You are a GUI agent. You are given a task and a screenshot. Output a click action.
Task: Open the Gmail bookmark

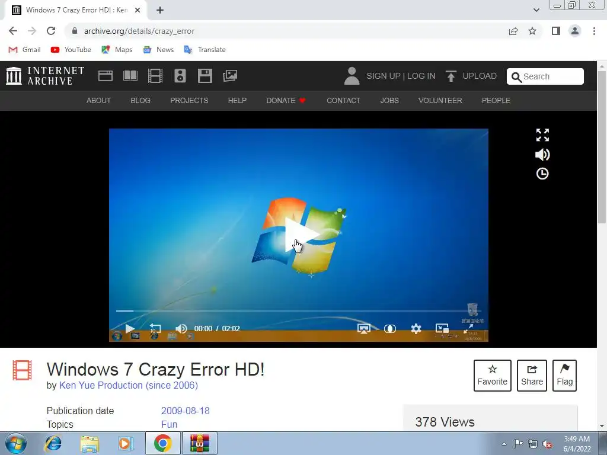[24, 50]
